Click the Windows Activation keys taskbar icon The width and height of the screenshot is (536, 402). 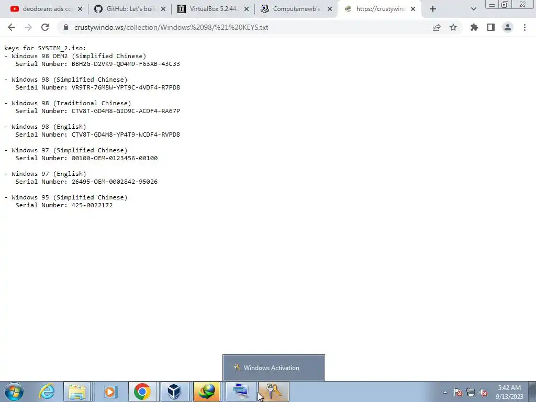(x=273, y=392)
